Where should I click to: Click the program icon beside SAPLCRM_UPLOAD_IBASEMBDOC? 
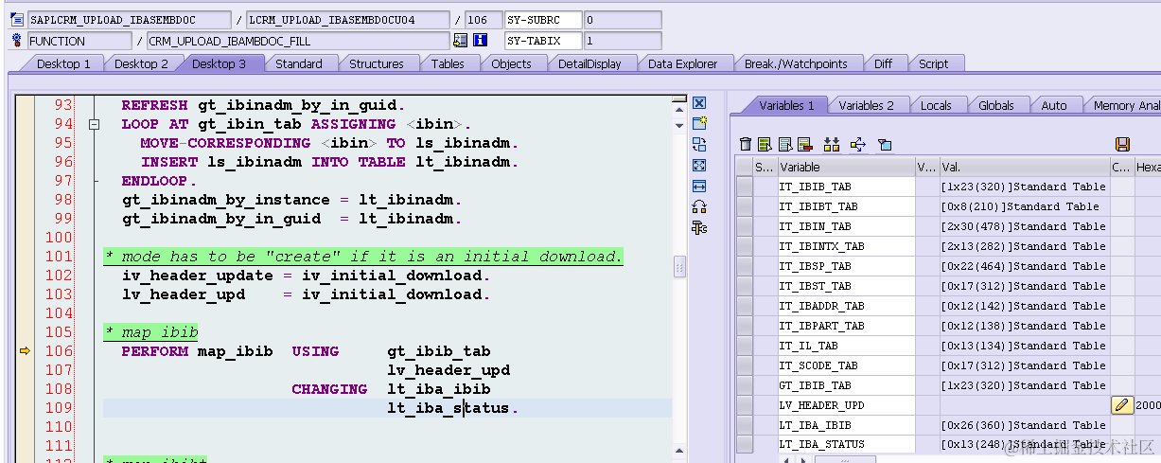click(19, 20)
